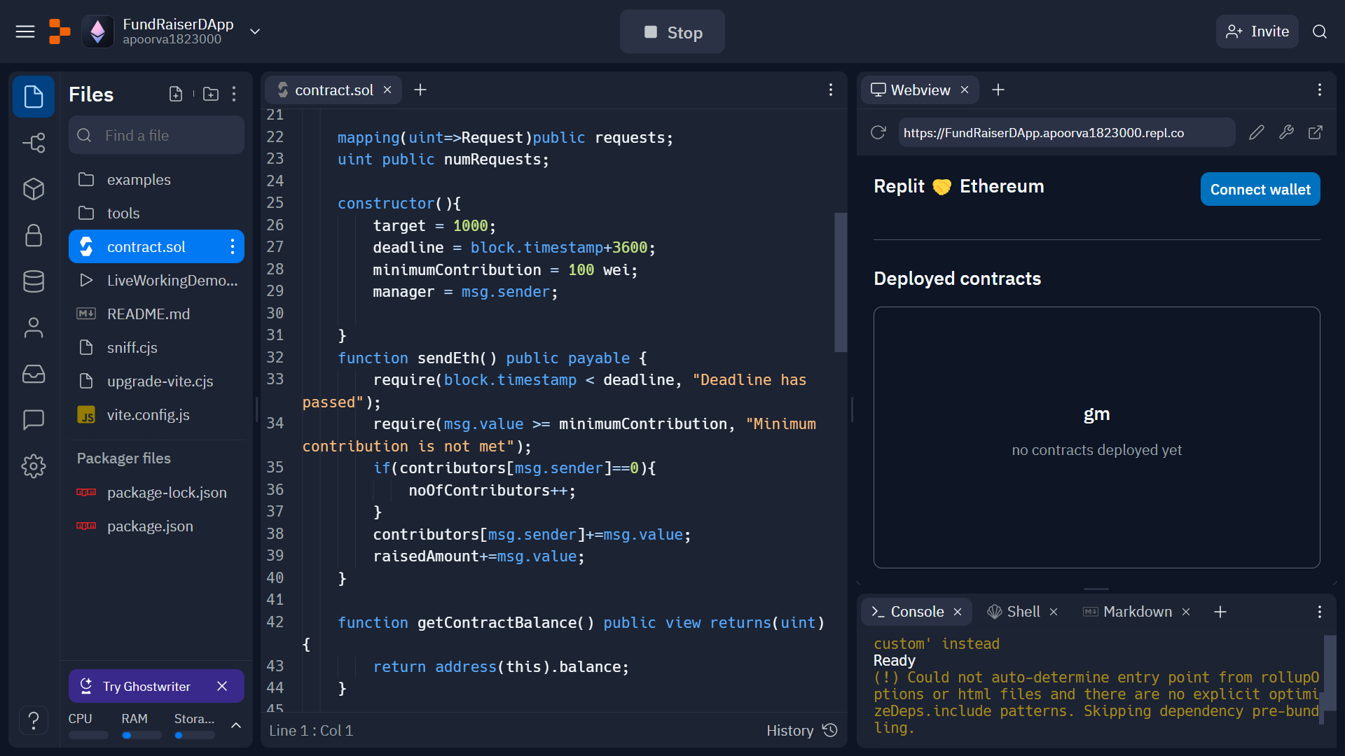The height and width of the screenshot is (756, 1345).
Task: Click the editor vertical scrollbar thumb
Action: [x=841, y=281]
